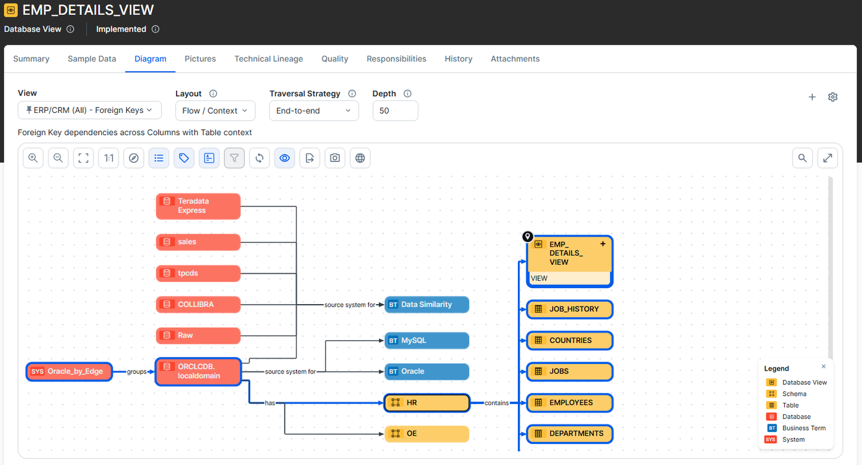Open the Responsibilities tab
Image resolution: width=862 pixels, height=465 pixels.
(396, 59)
